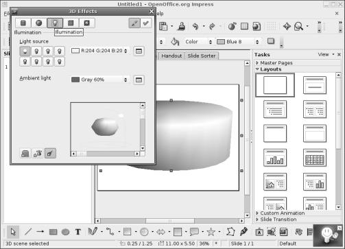
Task: Click the 36% zoom value in status bar
Action: click(204, 244)
